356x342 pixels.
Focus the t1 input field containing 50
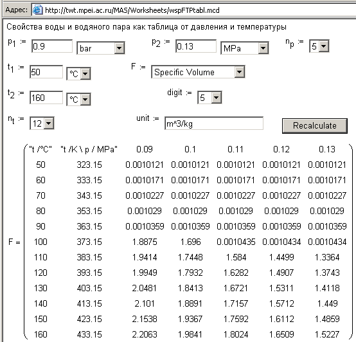tap(46, 72)
